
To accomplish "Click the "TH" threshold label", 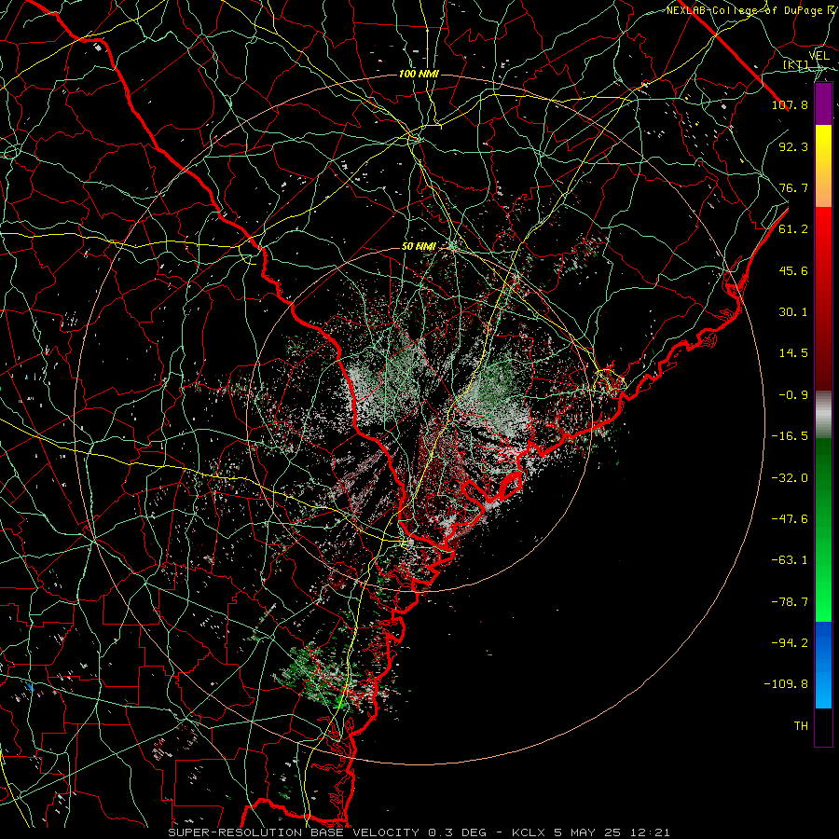I will click(x=801, y=726).
